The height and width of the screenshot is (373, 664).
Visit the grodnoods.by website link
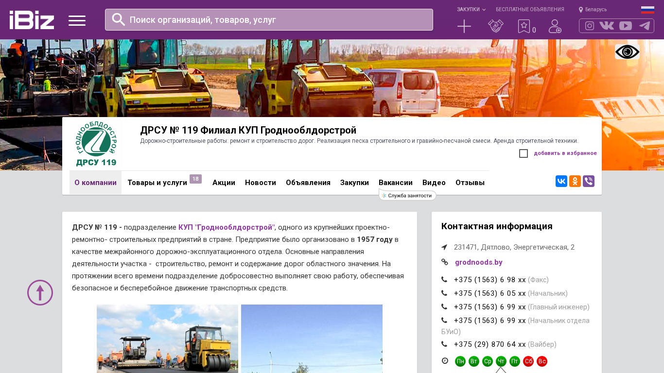479,262
